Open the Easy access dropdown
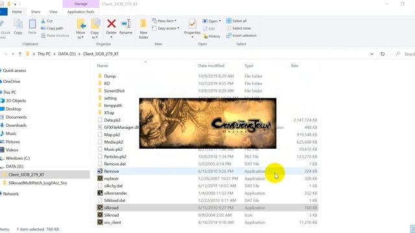Viewport: 415px width, 233px height. 166,28
